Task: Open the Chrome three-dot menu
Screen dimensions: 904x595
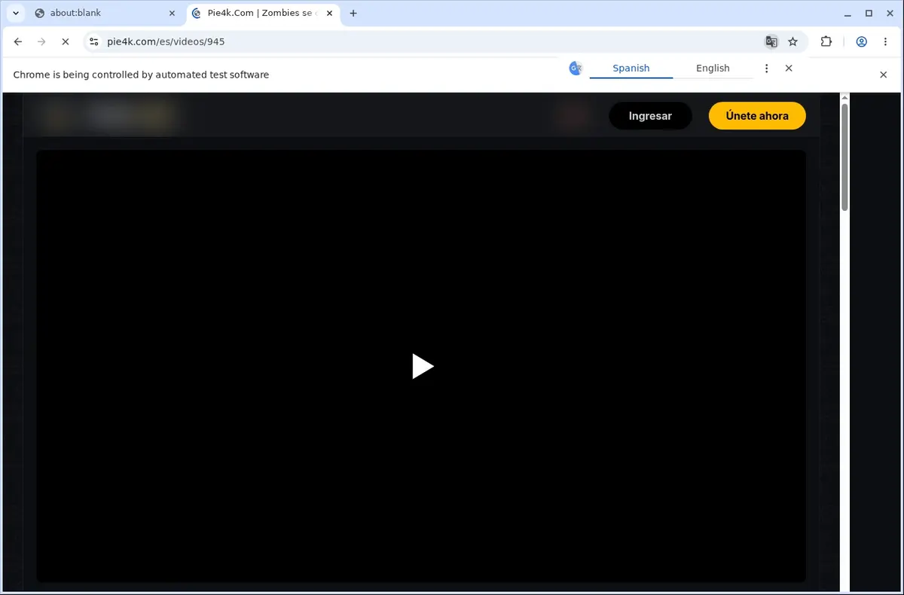Action: pos(885,41)
